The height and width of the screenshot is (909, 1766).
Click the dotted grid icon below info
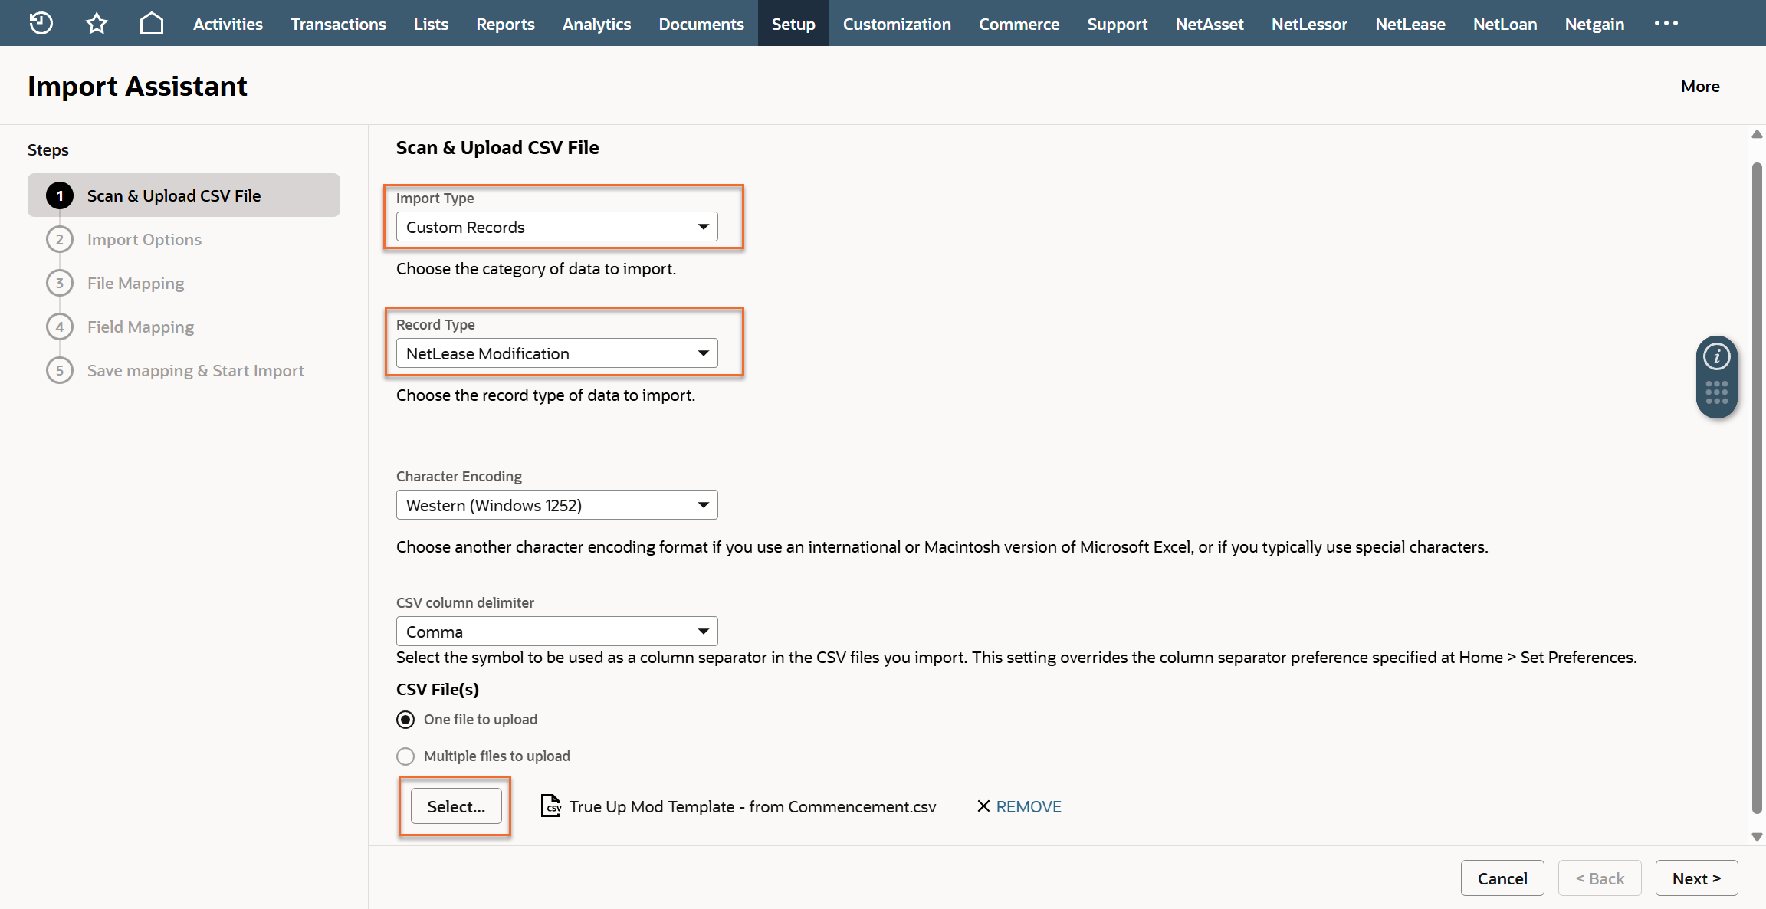coord(1716,392)
